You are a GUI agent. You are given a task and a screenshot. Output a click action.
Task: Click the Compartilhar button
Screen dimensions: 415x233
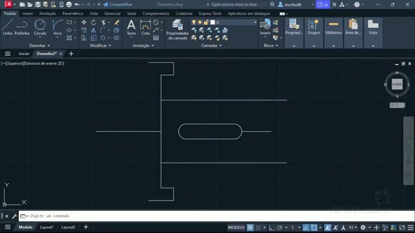118,5
